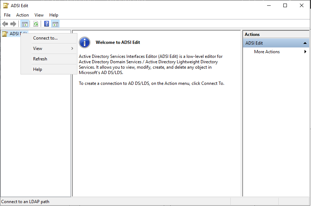The width and height of the screenshot is (311, 206).
Task: Open the View menu in the menu bar
Action: 39,15
